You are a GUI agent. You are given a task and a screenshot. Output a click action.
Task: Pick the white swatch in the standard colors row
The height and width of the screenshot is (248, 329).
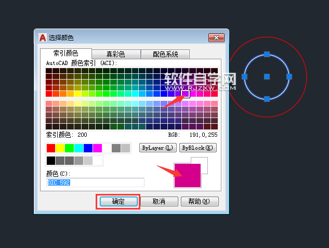click(107, 148)
